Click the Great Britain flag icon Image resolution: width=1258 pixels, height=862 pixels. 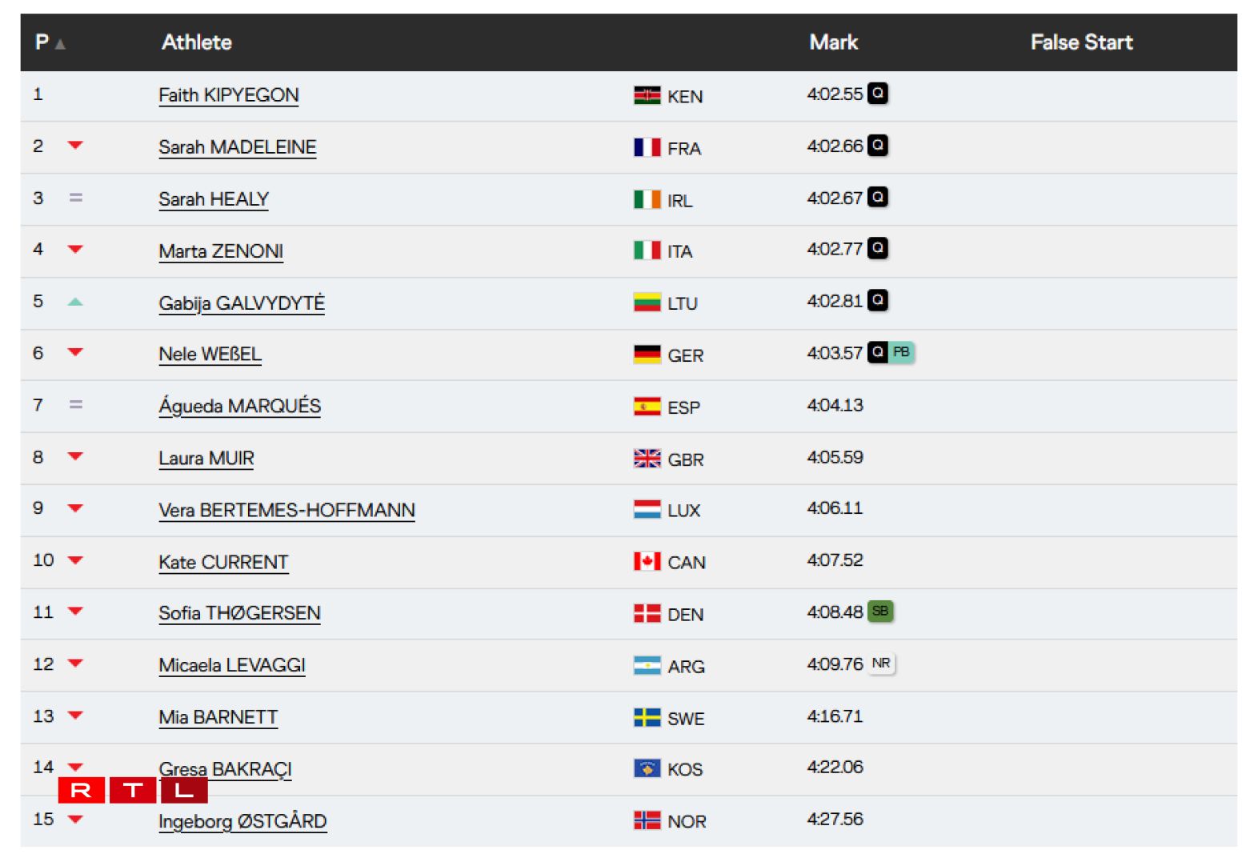click(x=647, y=459)
